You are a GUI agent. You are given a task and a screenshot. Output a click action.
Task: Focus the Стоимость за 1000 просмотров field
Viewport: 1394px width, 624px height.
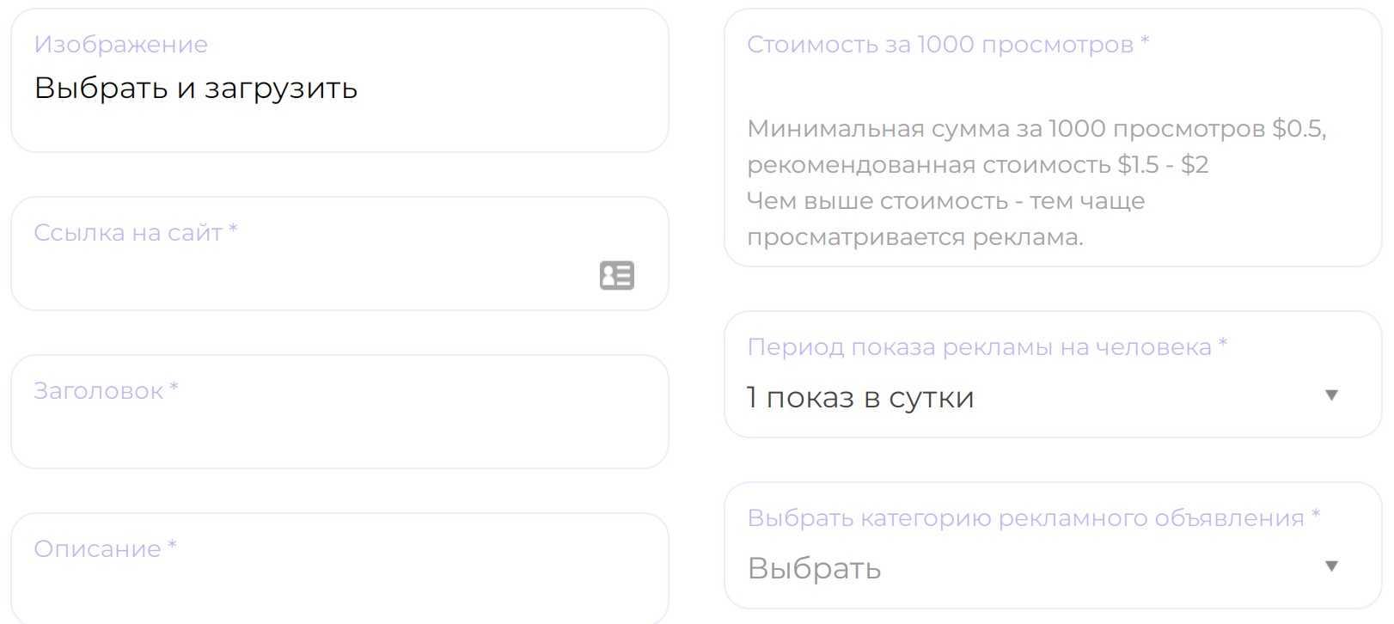tap(1053, 138)
